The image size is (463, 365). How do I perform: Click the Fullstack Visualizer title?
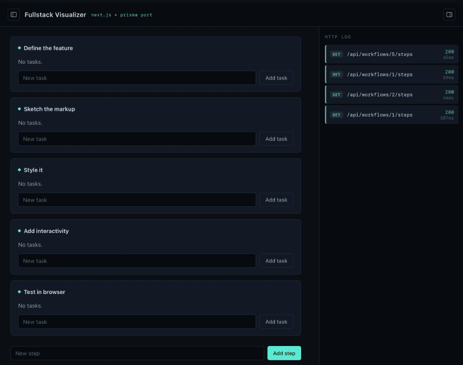[55, 15]
